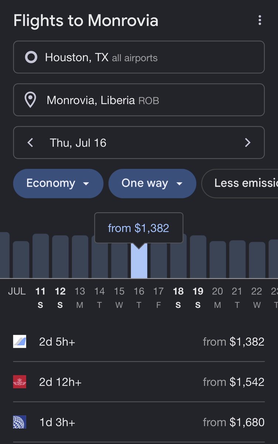This screenshot has width=278, height=444.
Task: Select the red Royal Air Maroc logo
Action: coord(20,381)
